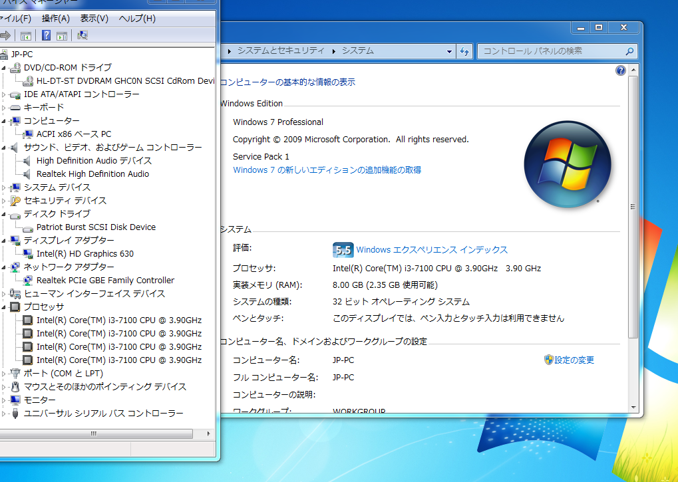Click システムとセキュリティ in the breadcrumb

coord(281,51)
